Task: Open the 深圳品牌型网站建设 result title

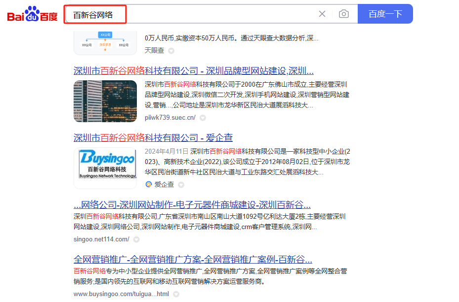Action: point(193,70)
